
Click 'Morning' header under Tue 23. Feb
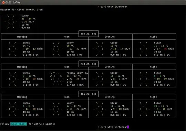[22, 37]
